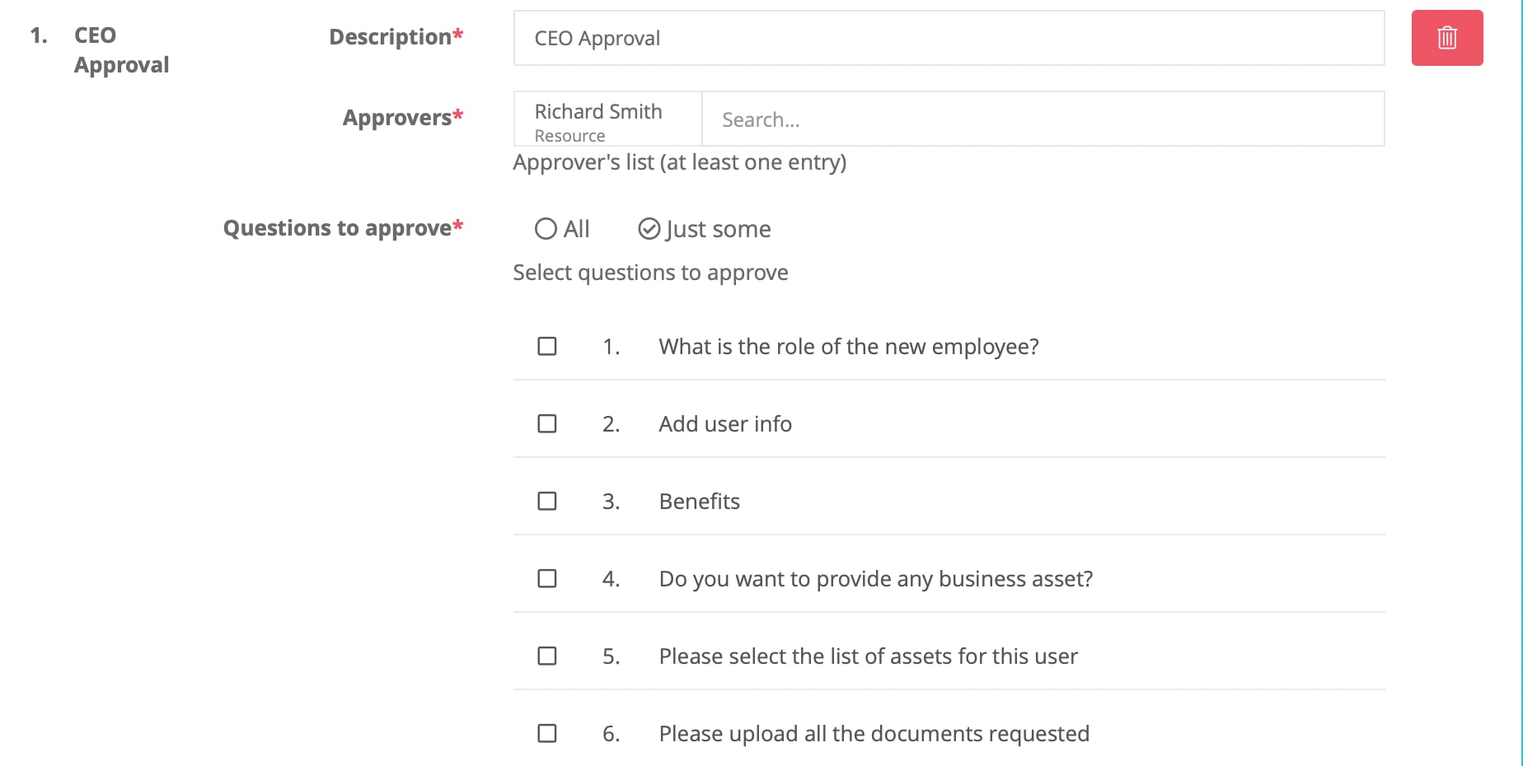Check 'Do you want to provide any business asset?'
The width and height of the screenshot is (1523, 766).
tap(546, 578)
